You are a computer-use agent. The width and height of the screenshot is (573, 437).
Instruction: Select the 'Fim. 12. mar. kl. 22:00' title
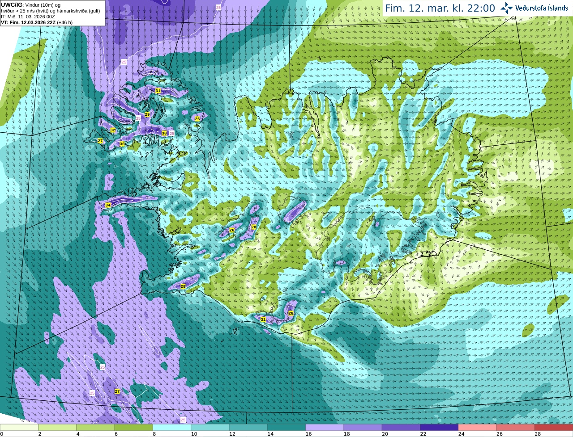440,8
